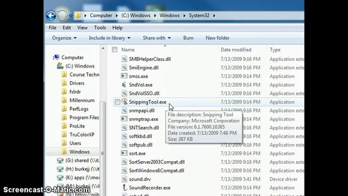Screen dimensions: 348x196
Task: Click the (H:) burkejj network drive icon
Action: coord(60,169)
